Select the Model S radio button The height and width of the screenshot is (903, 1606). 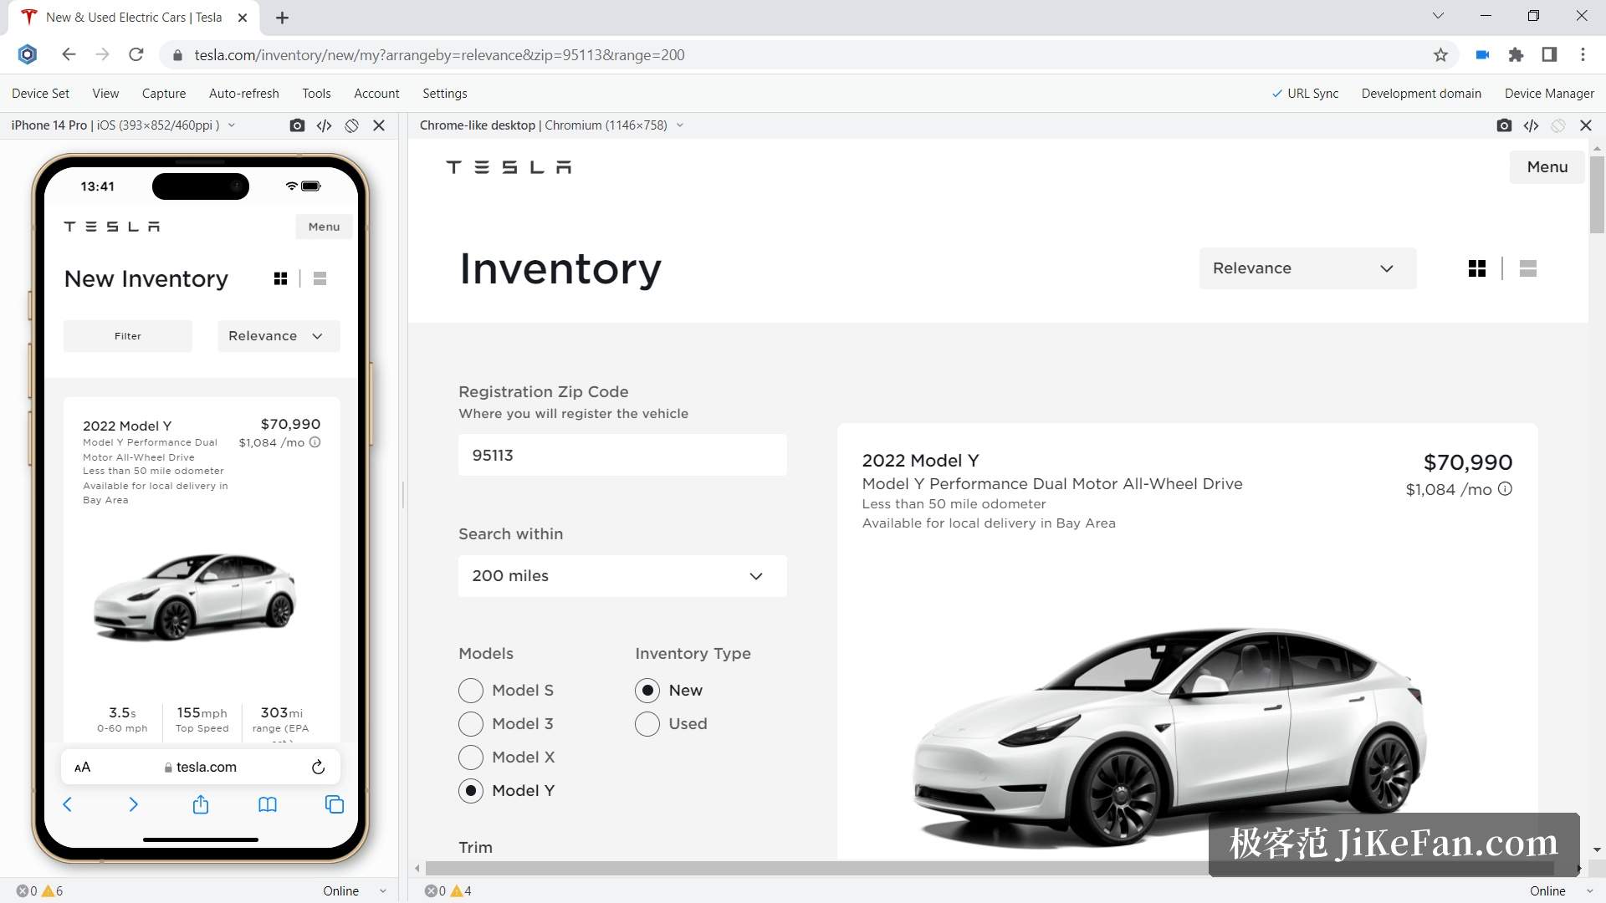(x=471, y=691)
